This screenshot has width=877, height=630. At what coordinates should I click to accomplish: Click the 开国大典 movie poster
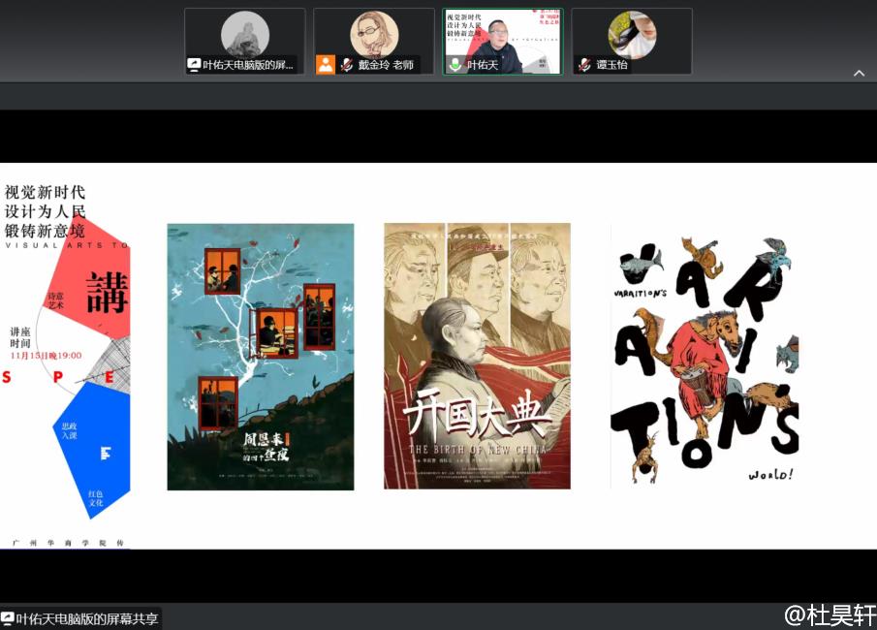[x=477, y=357]
